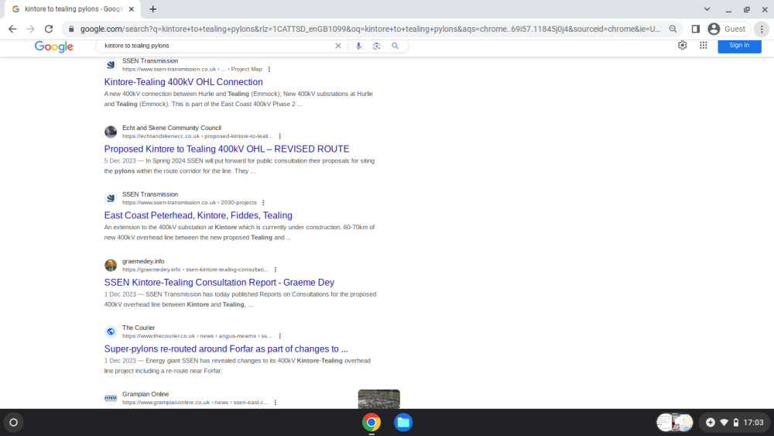Click the browser forward arrow
The height and width of the screenshot is (436, 774).
coord(31,29)
